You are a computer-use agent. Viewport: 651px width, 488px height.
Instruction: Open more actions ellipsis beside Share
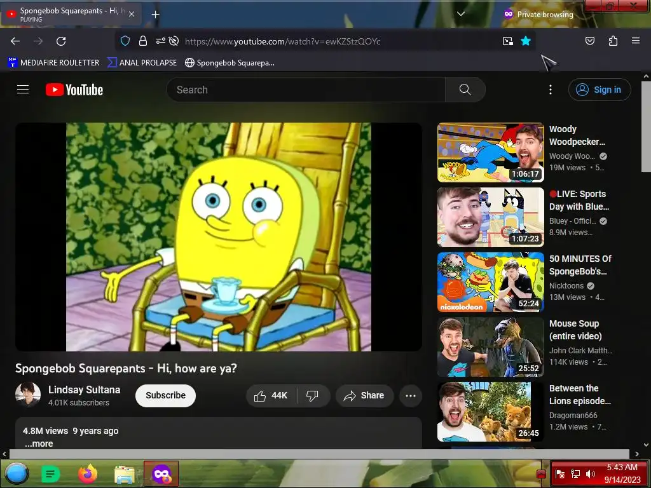pos(411,395)
